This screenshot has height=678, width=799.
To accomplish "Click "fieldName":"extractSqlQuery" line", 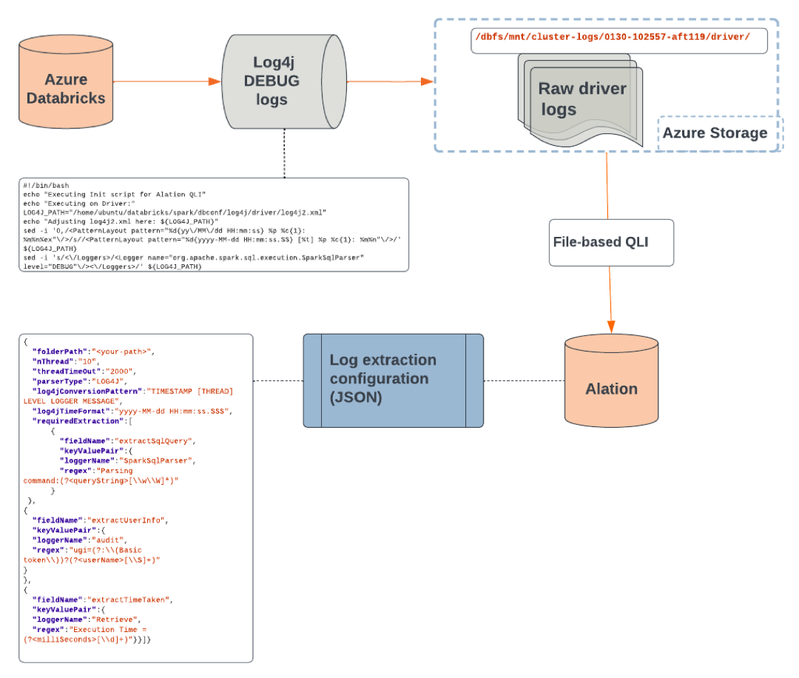I will pos(128,441).
